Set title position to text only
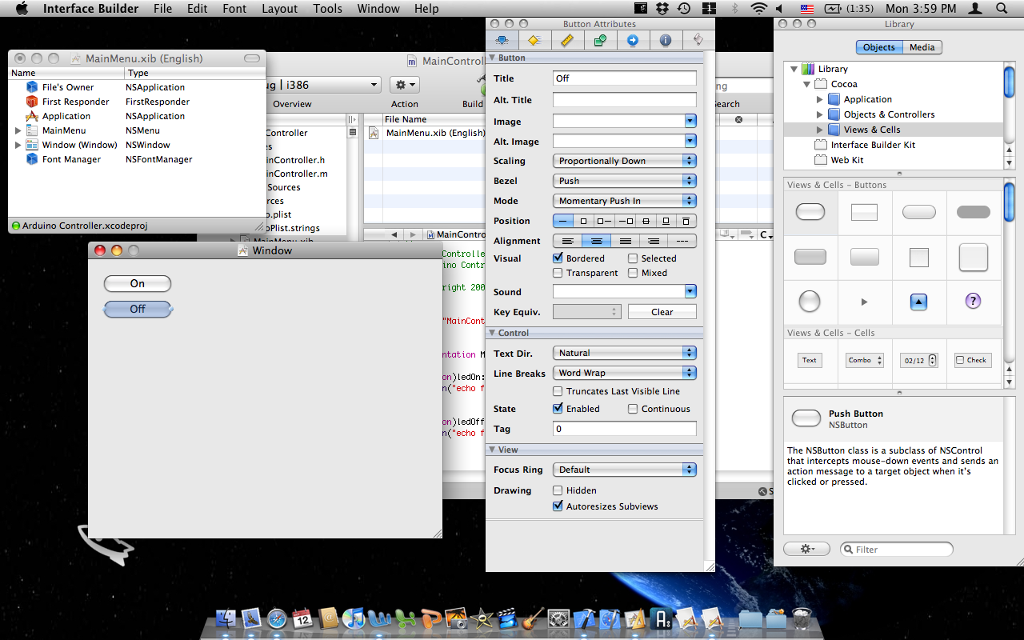The image size is (1024, 640). click(563, 221)
